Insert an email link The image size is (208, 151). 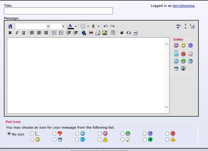[x=98, y=33]
